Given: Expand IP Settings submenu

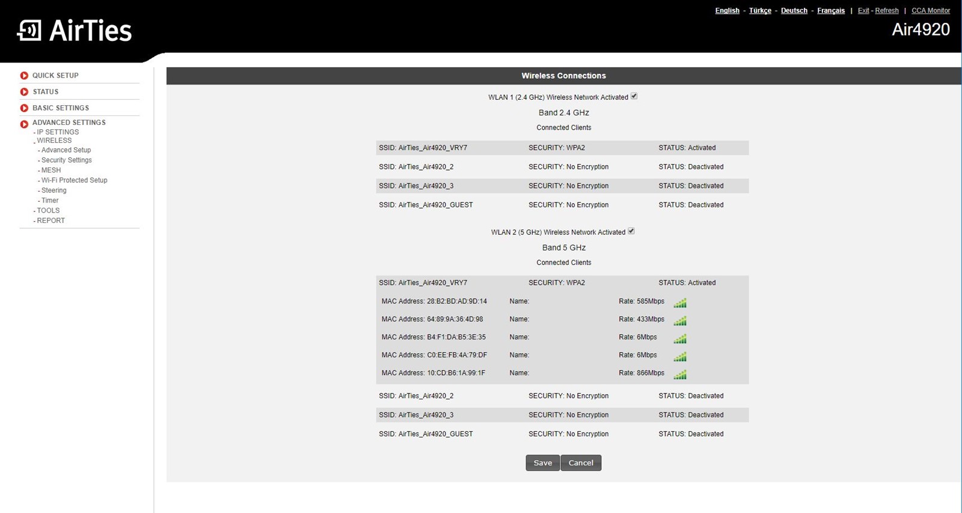Looking at the screenshot, I should point(58,132).
